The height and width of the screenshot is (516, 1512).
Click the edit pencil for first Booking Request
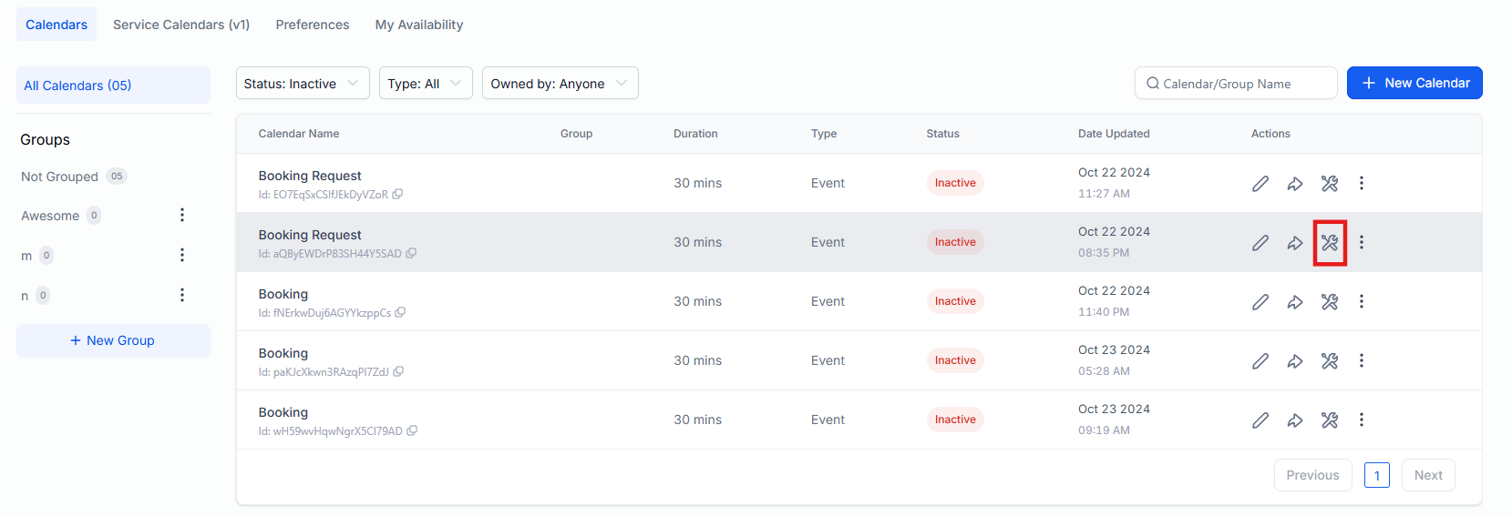1260,184
